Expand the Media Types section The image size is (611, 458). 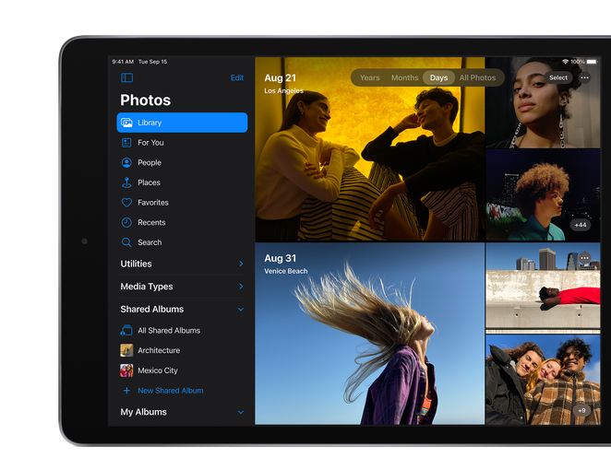click(241, 287)
